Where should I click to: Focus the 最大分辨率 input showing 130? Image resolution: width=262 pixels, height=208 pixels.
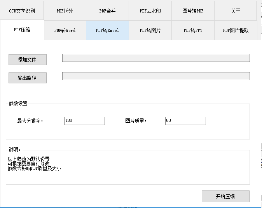coord(84,121)
